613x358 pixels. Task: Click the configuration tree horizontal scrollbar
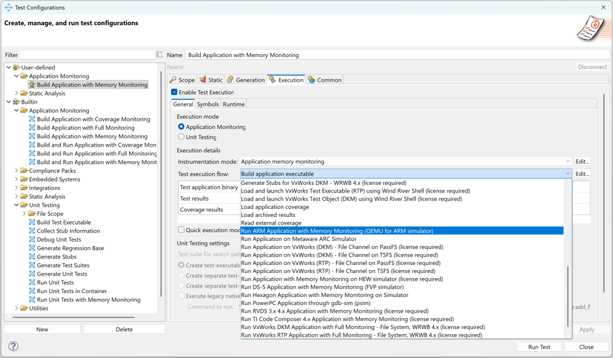pyautogui.click(x=73, y=317)
